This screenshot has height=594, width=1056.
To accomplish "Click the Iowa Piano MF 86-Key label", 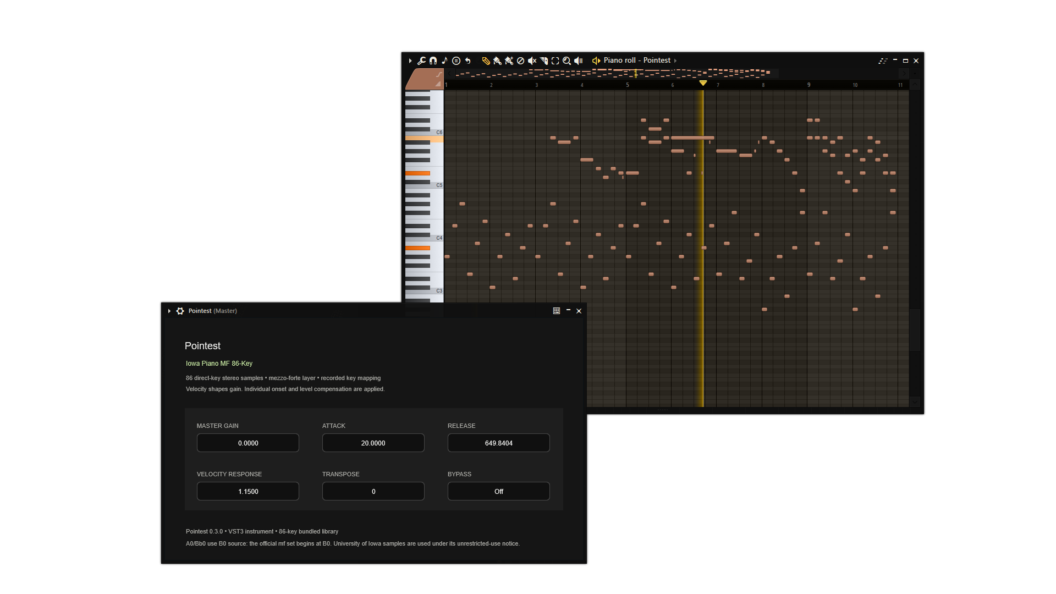I will click(x=219, y=364).
